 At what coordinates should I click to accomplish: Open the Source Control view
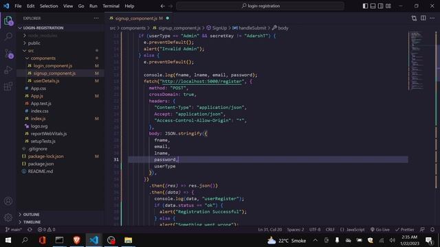[8, 54]
